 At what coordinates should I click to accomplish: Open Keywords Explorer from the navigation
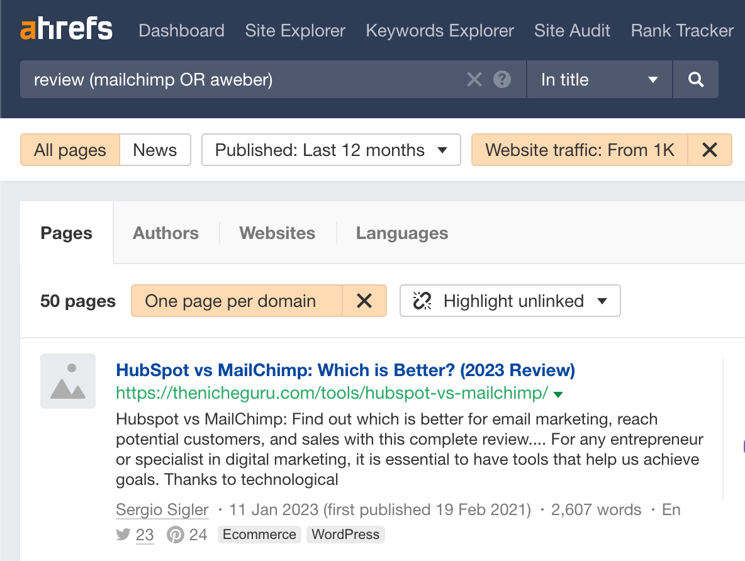click(x=439, y=30)
